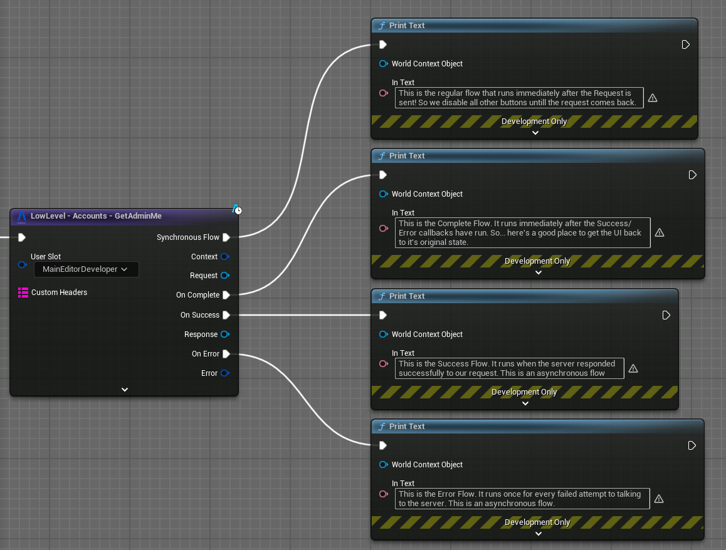This screenshot has height=550, width=726.
Task: Open the MainEditorDeveloper User Slot dropdown
Action: [86, 269]
